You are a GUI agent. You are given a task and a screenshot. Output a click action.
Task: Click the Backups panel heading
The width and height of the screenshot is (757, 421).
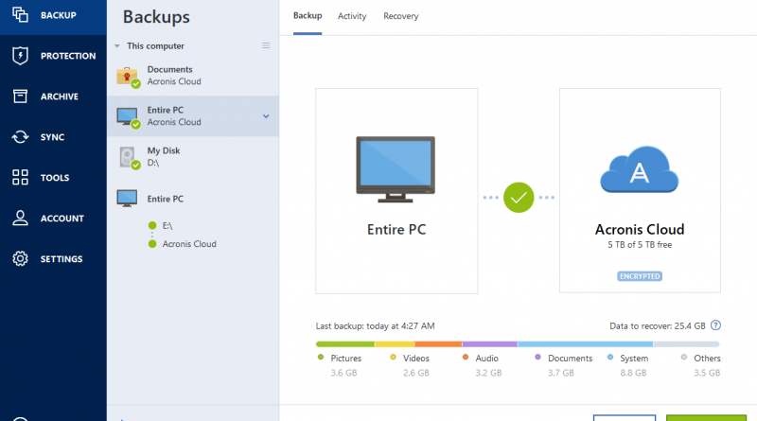pos(156,17)
